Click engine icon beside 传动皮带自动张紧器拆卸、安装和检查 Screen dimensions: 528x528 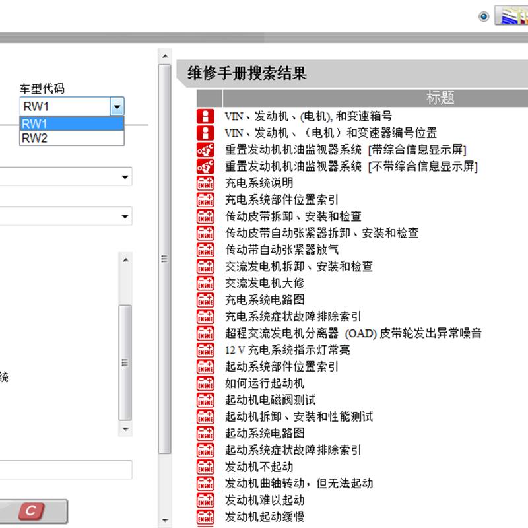[205, 233]
